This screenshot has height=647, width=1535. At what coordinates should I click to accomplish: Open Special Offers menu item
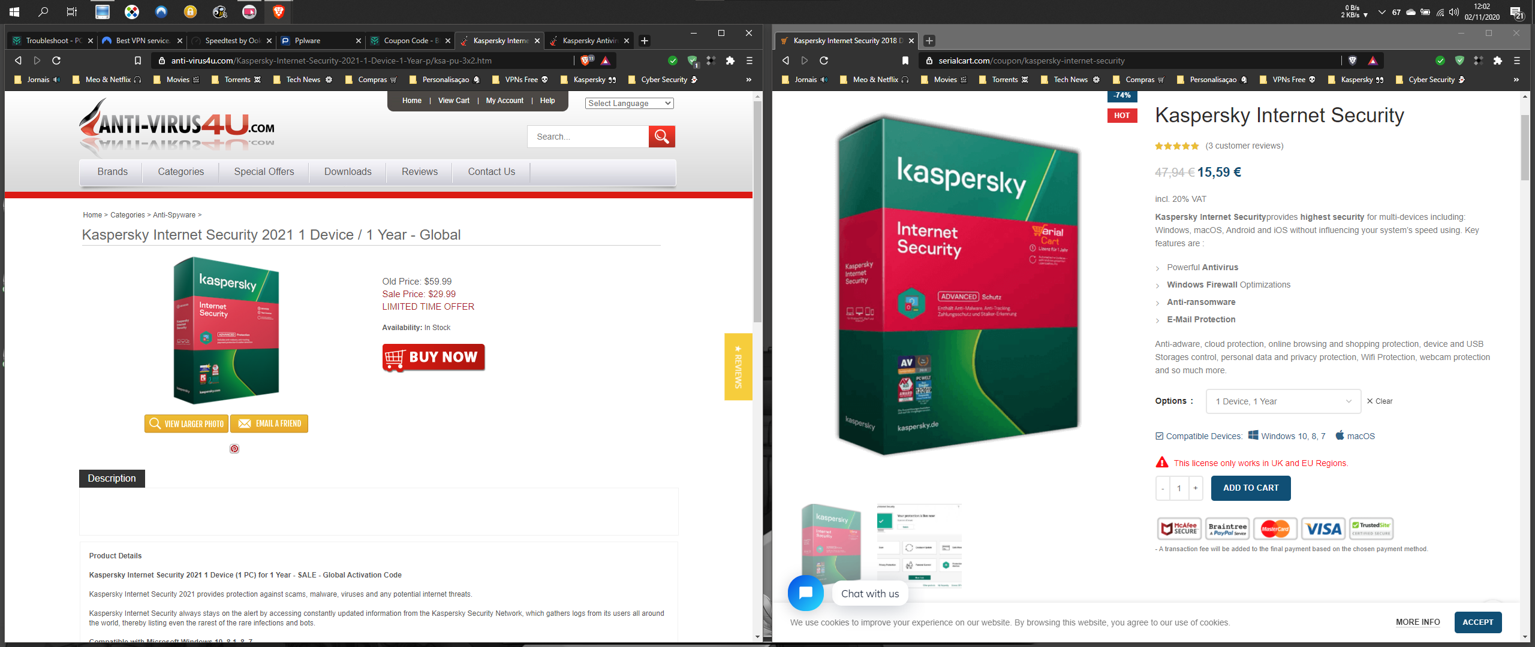click(264, 172)
